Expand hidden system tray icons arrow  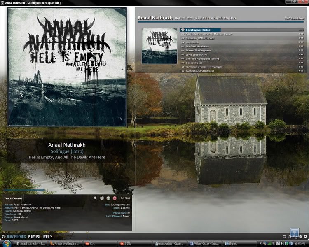260,244
